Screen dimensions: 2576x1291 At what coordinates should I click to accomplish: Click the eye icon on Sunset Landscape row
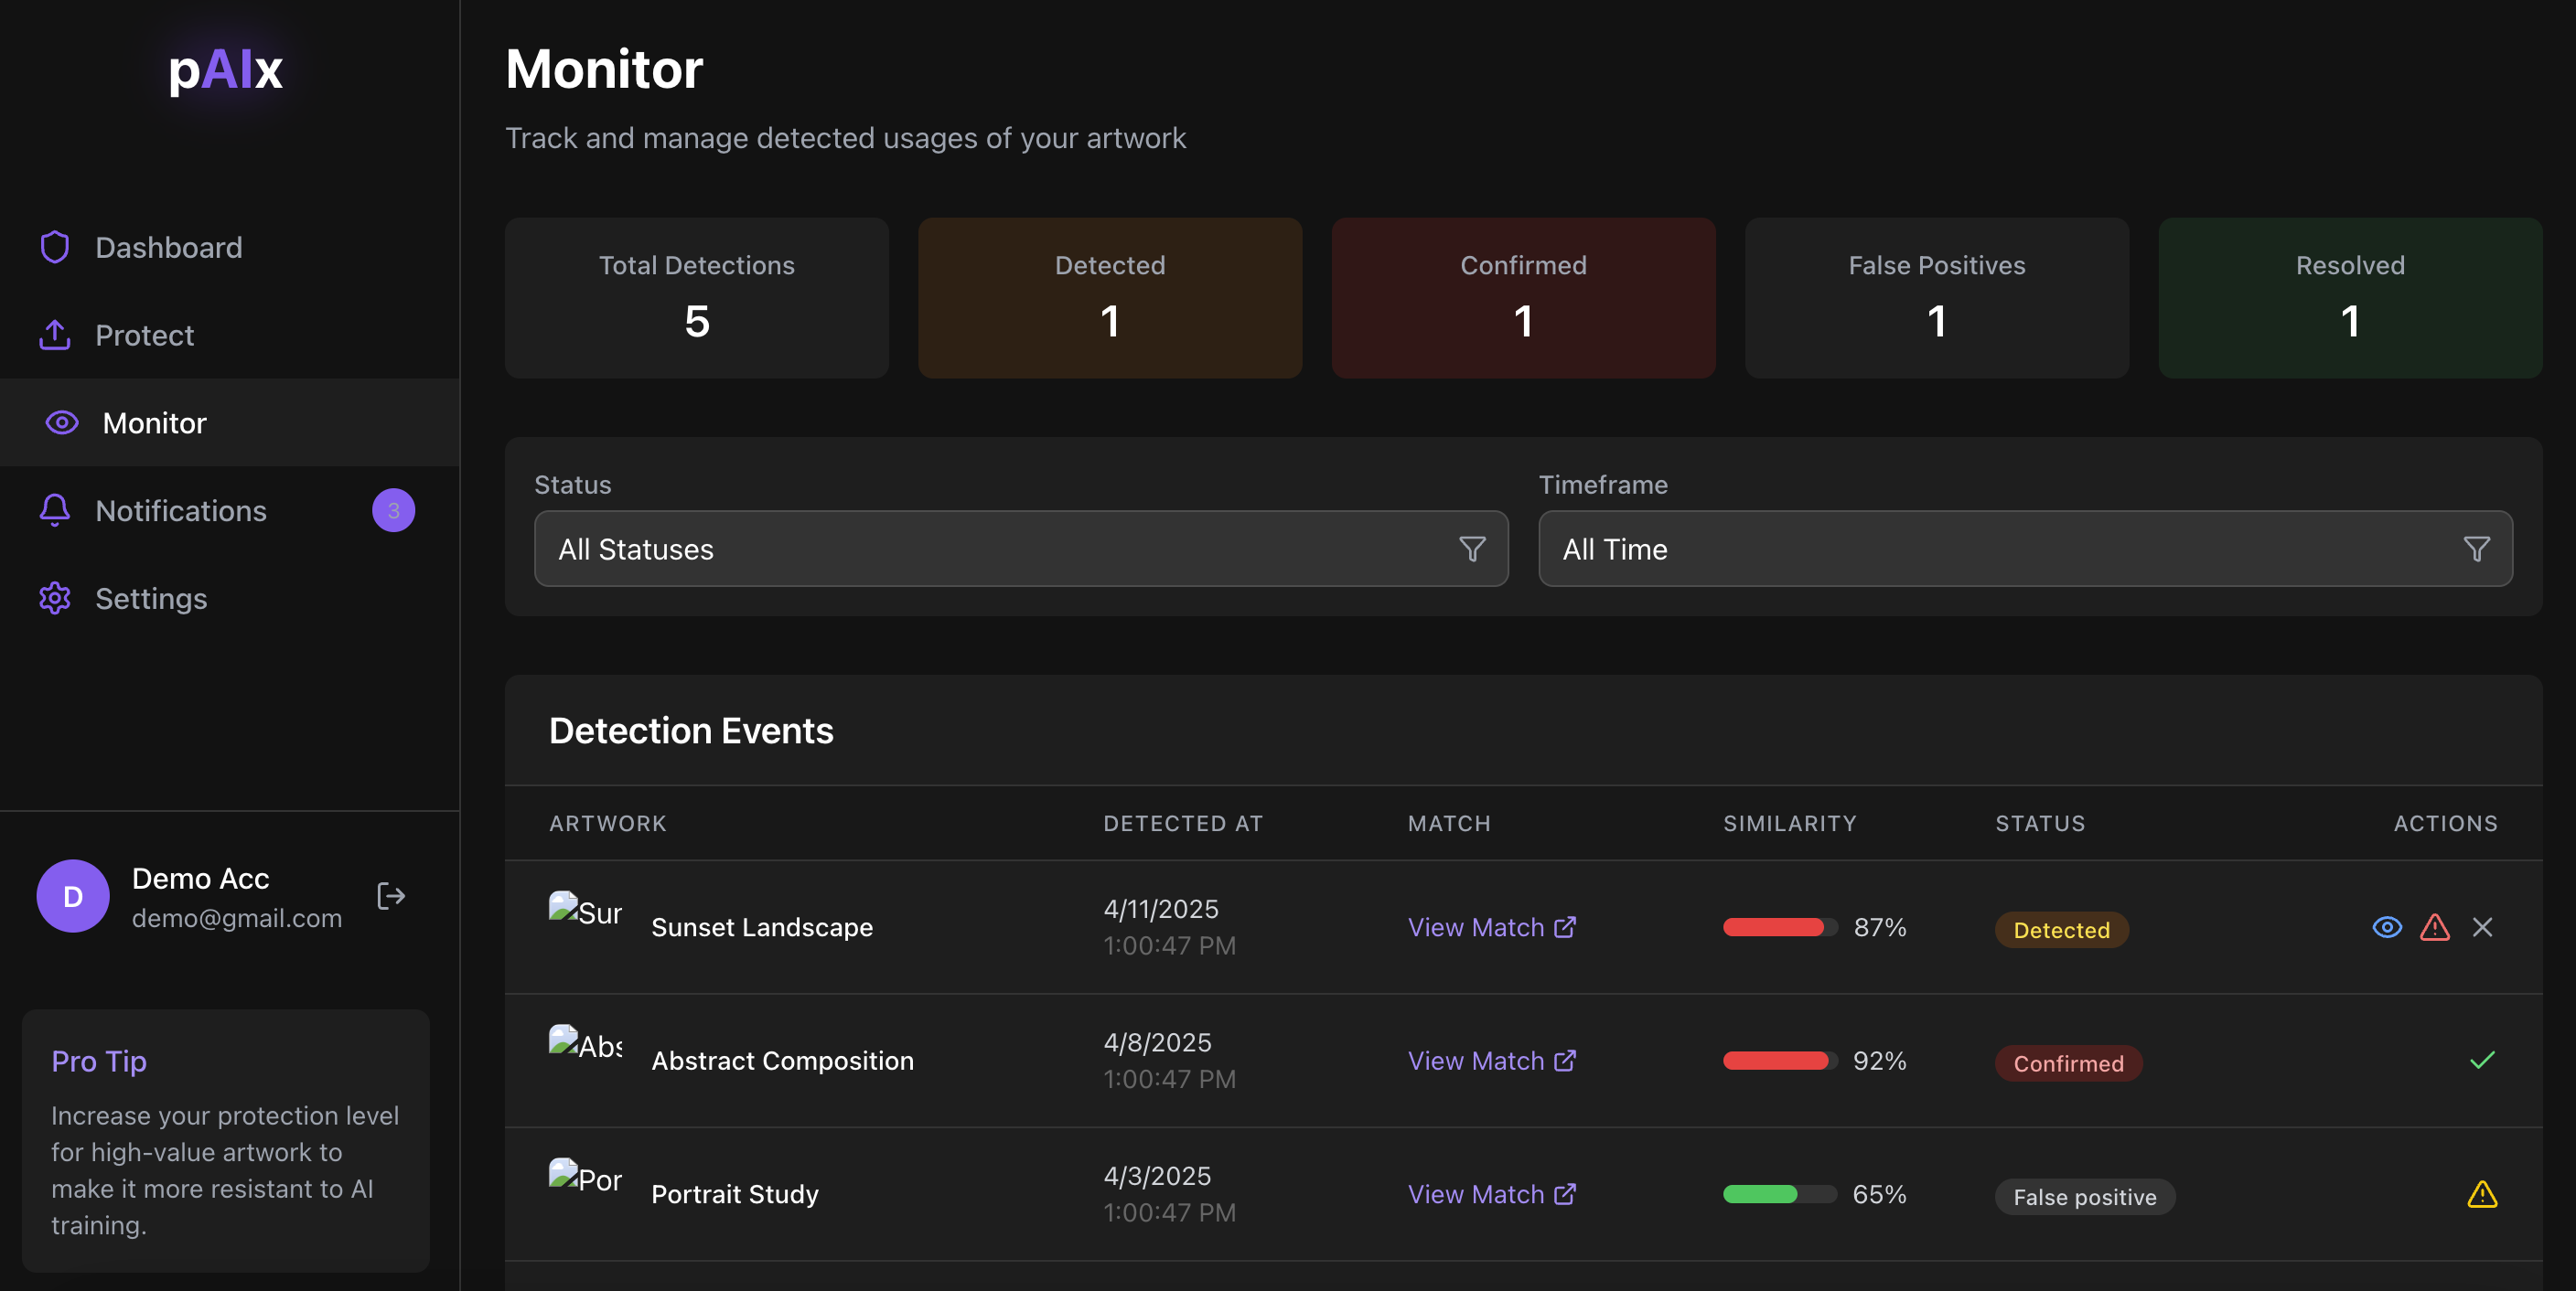pyautogui.click(x=2386, y=927)
